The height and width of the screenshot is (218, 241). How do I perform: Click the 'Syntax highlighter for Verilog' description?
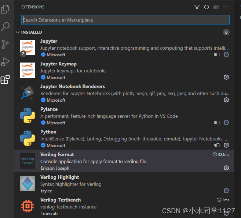tap(71, 184)
